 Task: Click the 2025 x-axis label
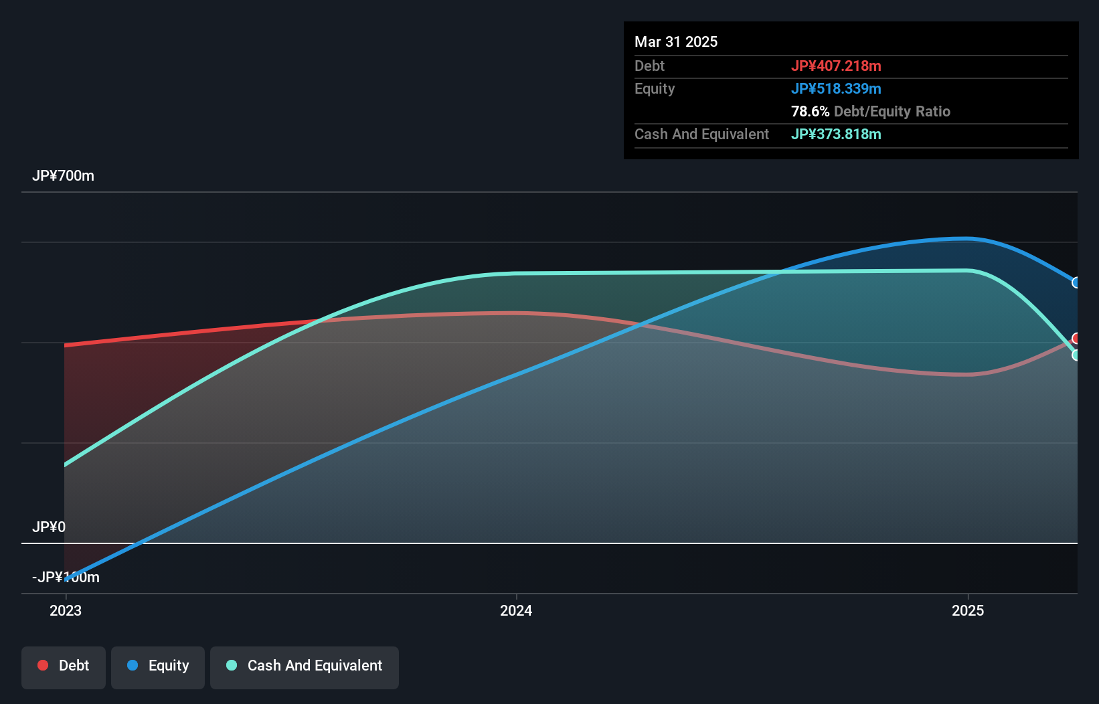pyautogui.click(x=968, y=610)
